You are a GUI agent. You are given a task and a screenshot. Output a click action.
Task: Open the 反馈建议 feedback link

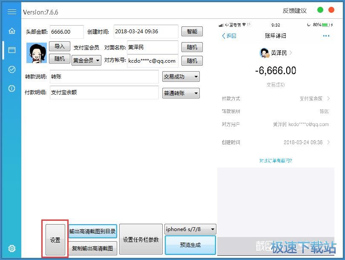point(294,10)
